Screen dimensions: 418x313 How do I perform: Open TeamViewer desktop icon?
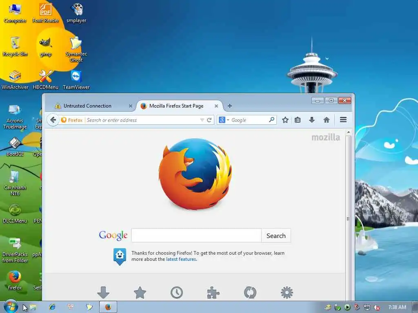tap(76, 80)
